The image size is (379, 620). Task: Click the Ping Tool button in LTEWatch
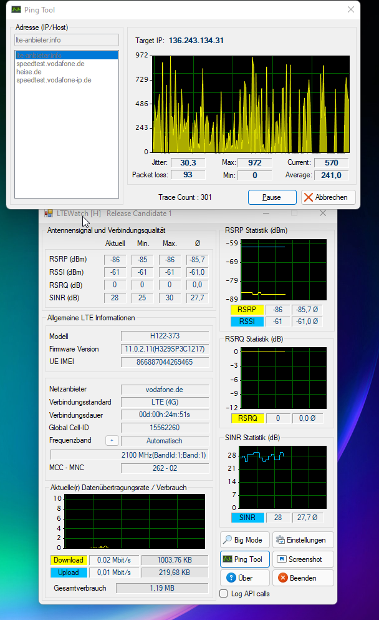point(245,559)
